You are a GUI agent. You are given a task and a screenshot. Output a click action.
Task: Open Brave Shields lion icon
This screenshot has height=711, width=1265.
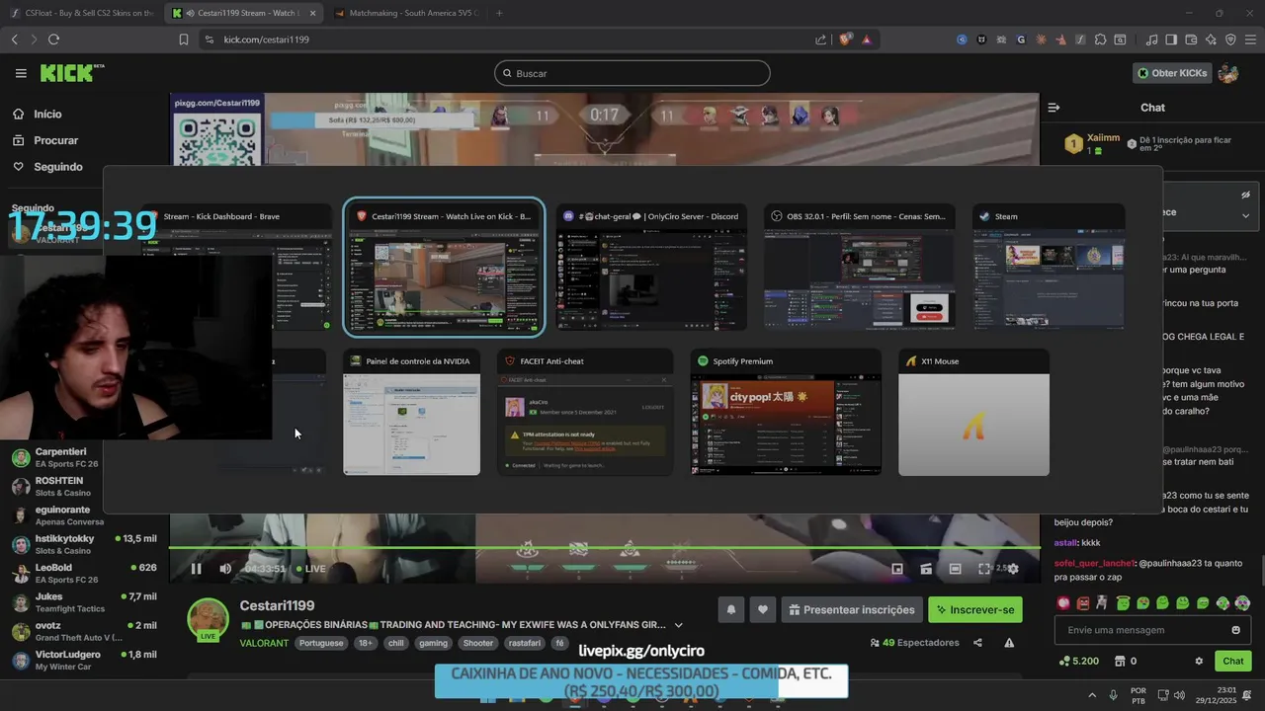click(x=845, y=39)
